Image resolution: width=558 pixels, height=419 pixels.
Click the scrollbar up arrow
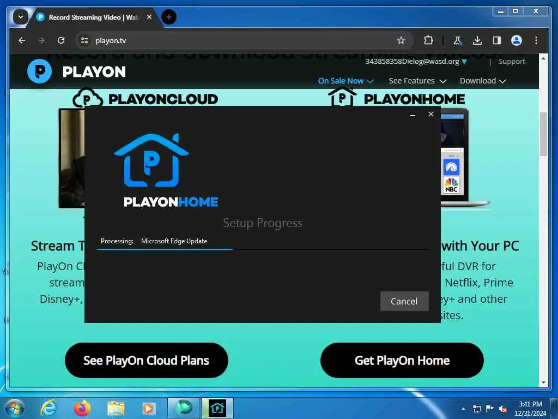coord(543,58)
